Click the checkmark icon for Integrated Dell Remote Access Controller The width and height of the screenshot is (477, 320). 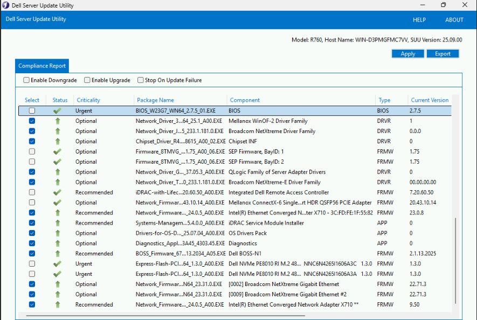click(57, 192)
